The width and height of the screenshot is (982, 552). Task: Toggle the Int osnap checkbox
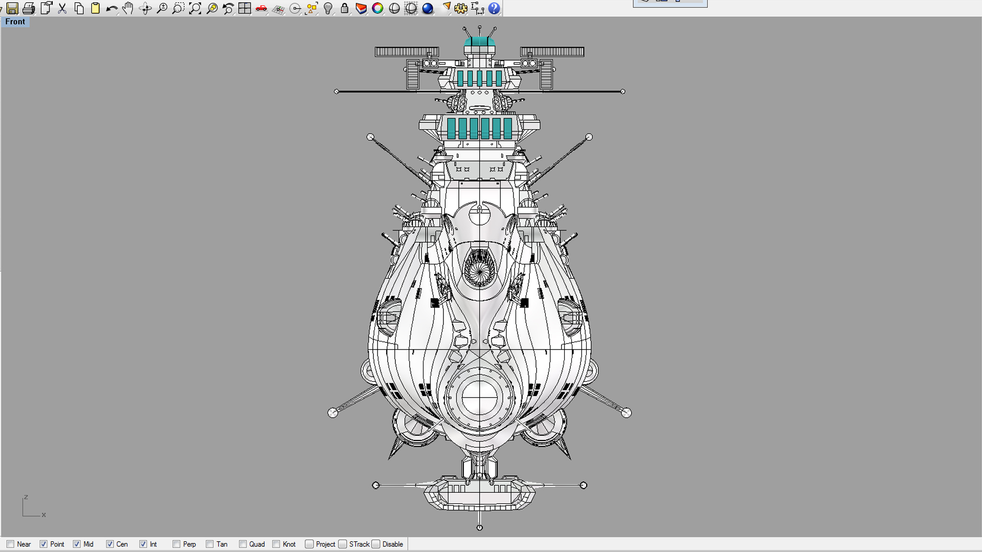click(x=143, y=544)
